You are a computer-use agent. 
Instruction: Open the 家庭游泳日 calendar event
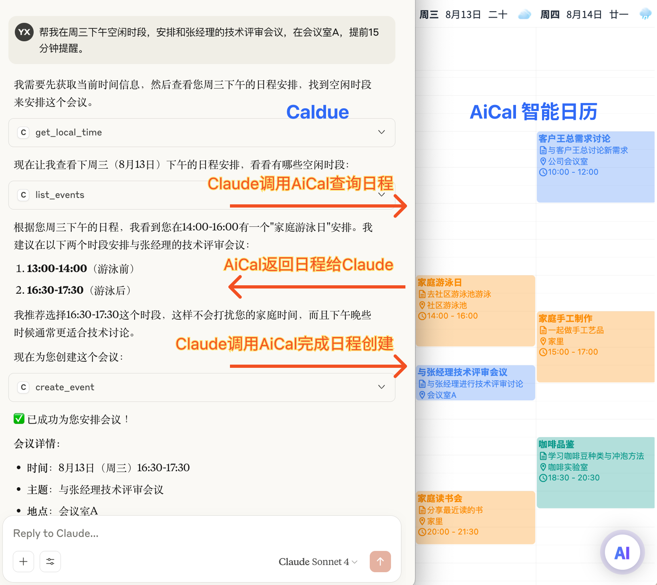(x=475, y=311)
